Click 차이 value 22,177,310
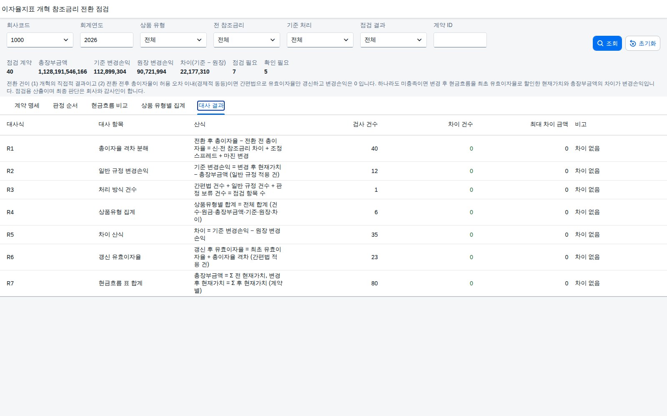 pos(195,72)
